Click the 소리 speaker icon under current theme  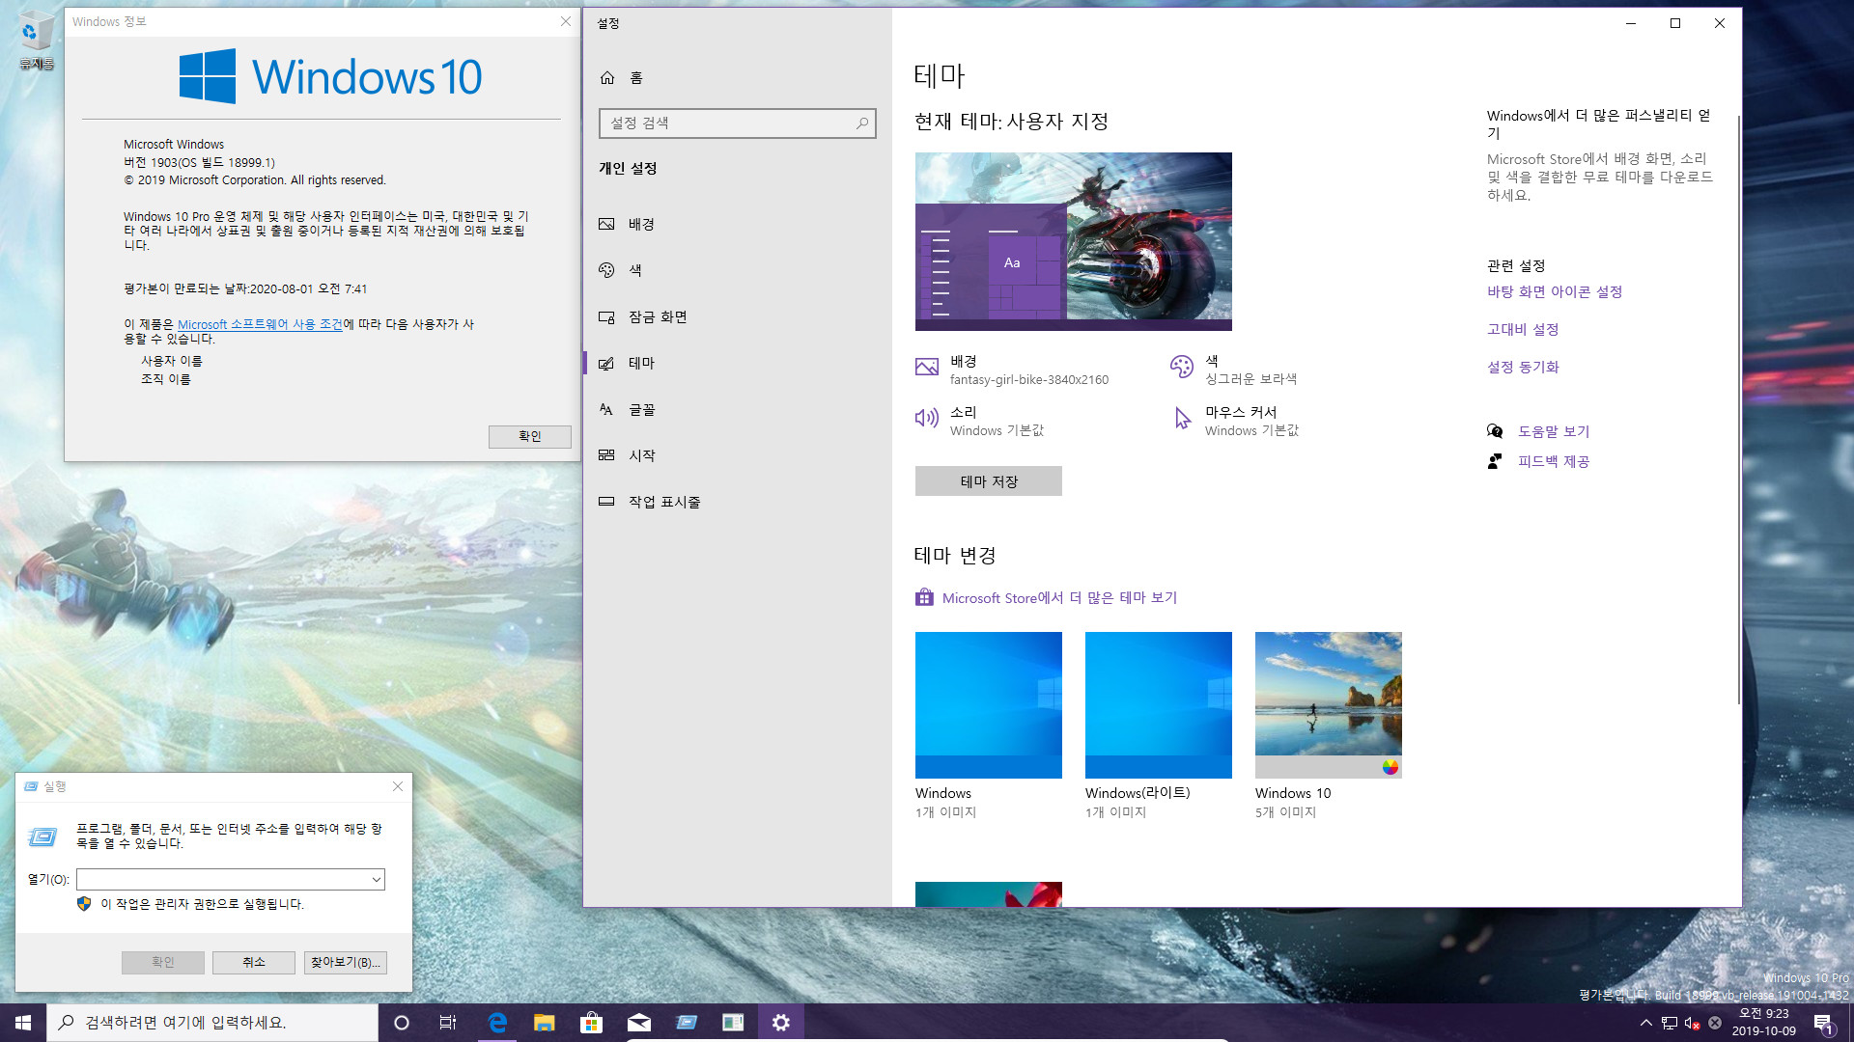[927, 418]
